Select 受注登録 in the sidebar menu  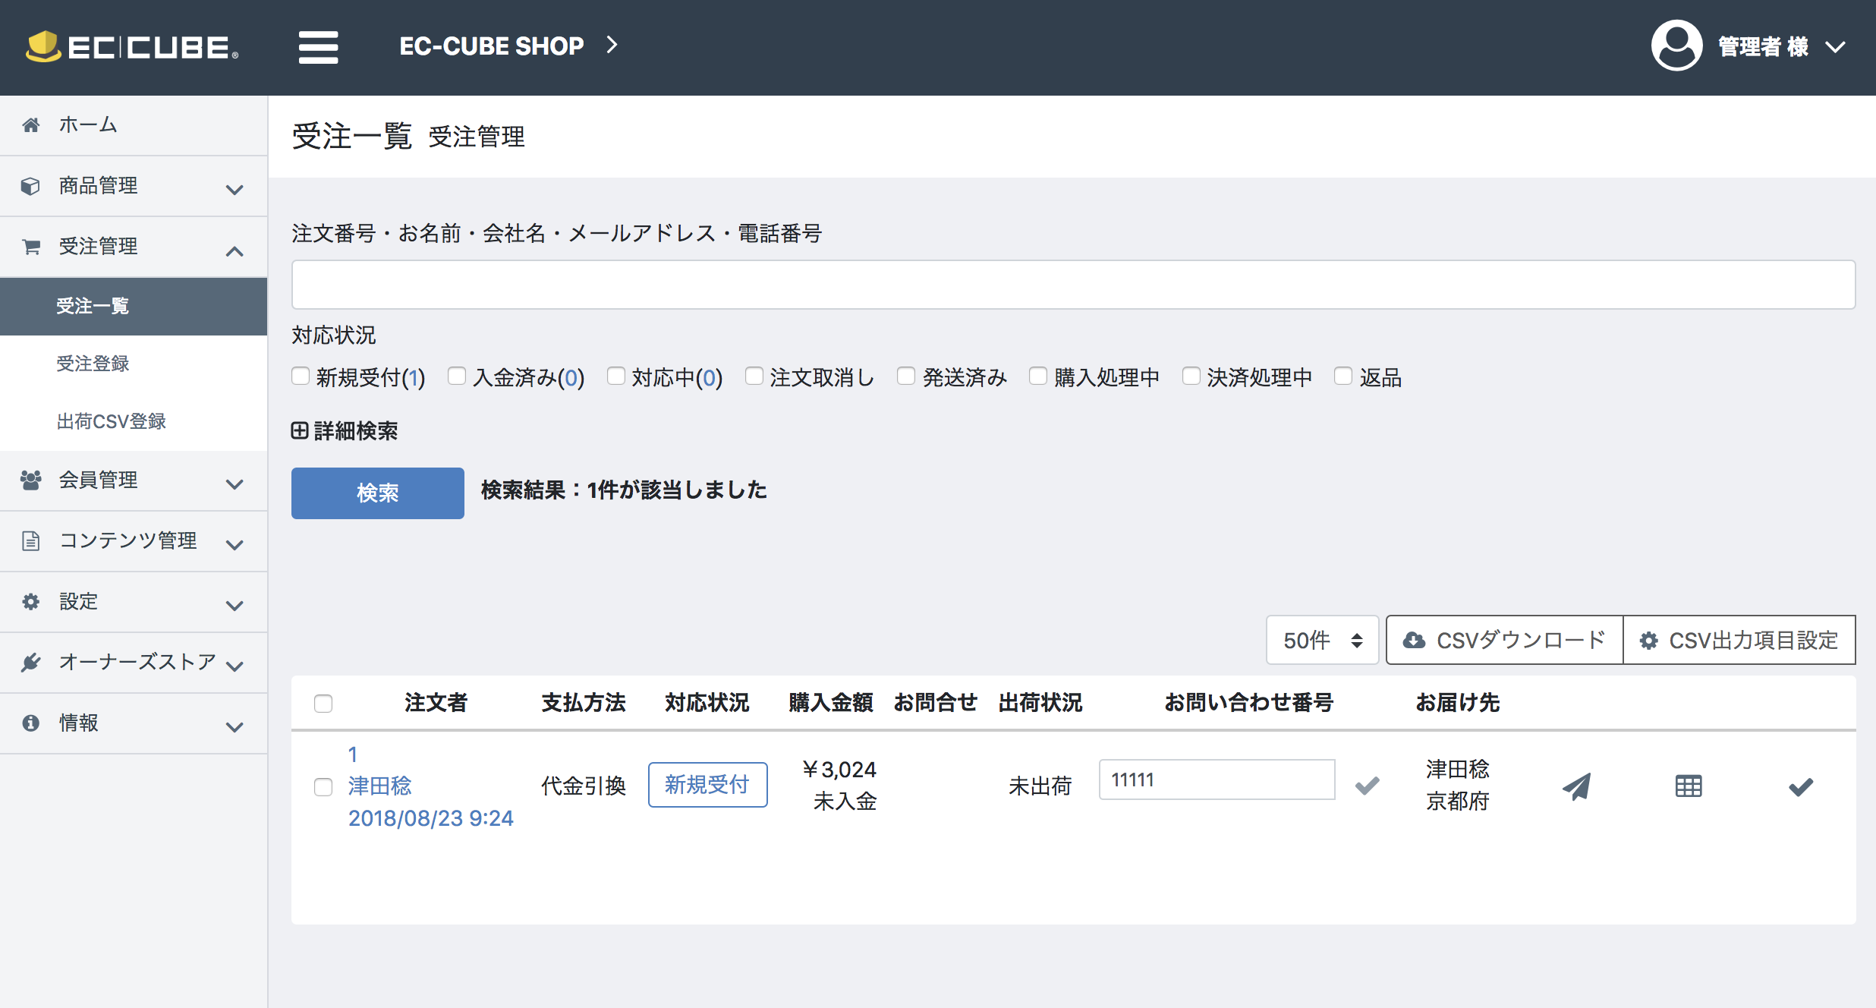93,364
